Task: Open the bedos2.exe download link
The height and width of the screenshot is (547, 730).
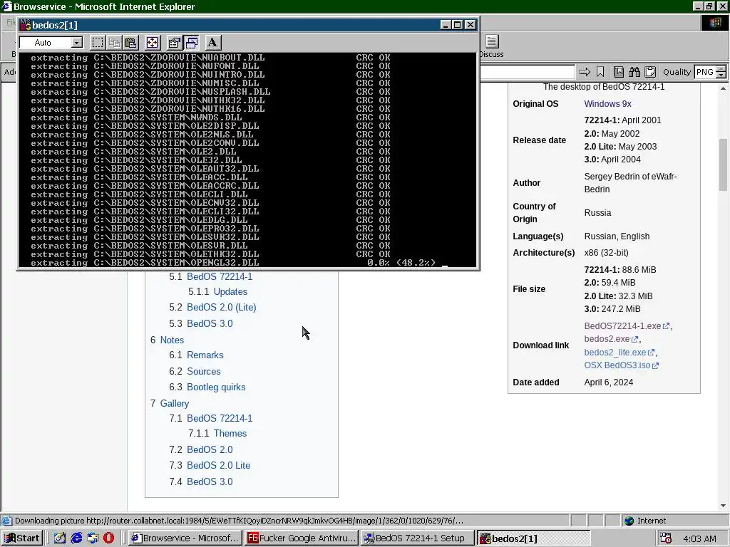Action: pos(607,339)
